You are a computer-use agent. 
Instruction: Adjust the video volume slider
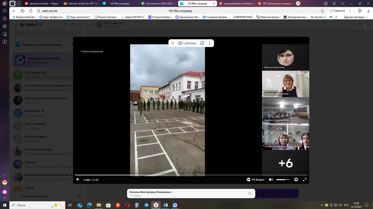pos(283,180)
